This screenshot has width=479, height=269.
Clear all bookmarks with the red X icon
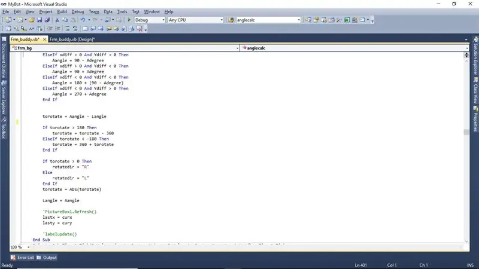pyautogui.click(x=140, y=29)
